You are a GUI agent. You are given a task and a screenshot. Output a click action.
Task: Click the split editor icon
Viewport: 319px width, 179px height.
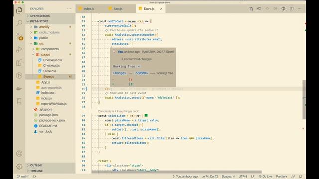click(x=291, y=9)
